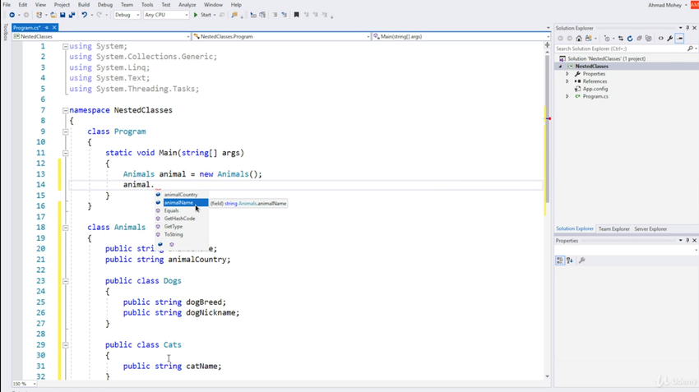Close the Program.cs tab
Image resolution: width=699 pixels, height=392 pixels.
click(54, 28)
